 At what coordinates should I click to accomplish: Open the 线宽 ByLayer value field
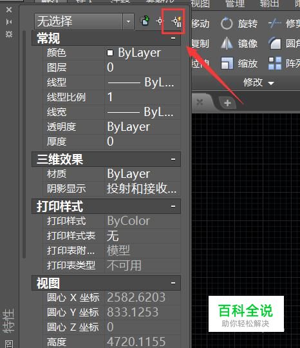[x=142, y=112]
